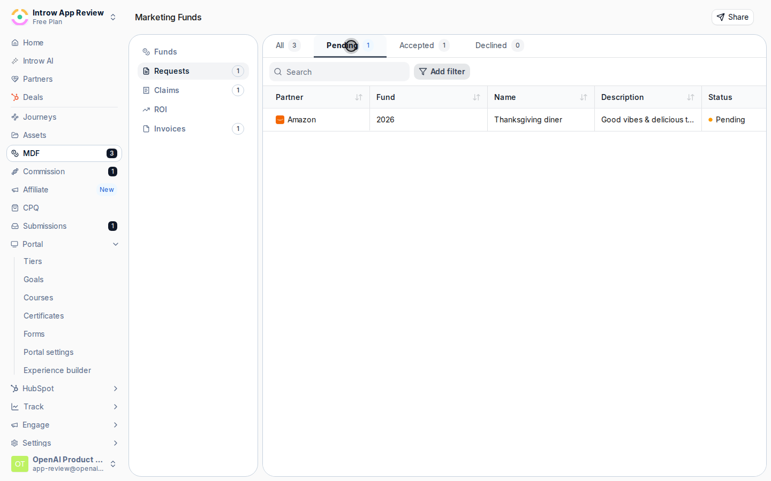Click the Home icon in sidebar
The width and height of the screenshot is (771, 481).
click(15, 43)
